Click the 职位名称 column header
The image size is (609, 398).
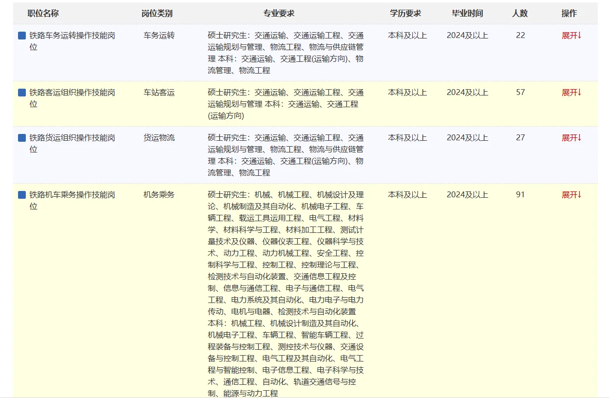pyautogui.click(x=43, y=14)
